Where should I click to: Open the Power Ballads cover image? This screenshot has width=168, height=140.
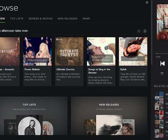click(37, 51)
